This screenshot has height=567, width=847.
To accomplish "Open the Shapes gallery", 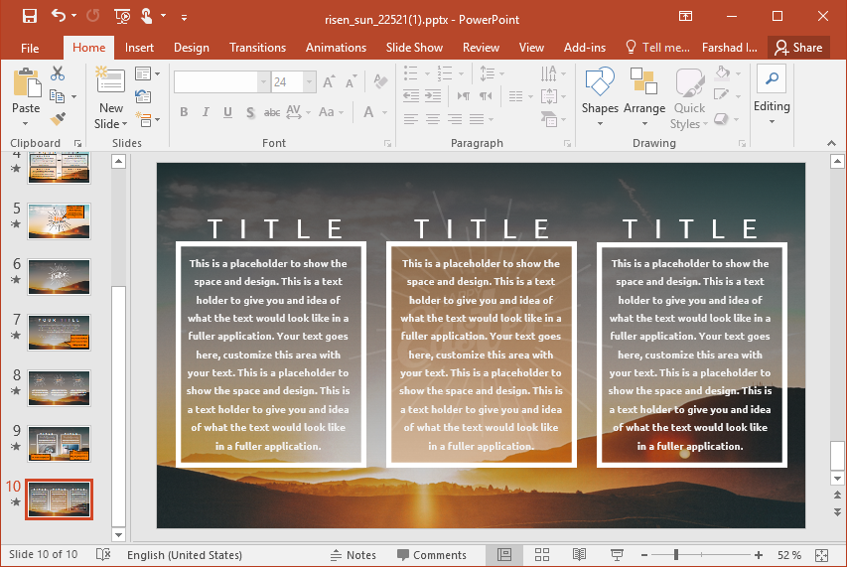I will (x=600, y=92).
